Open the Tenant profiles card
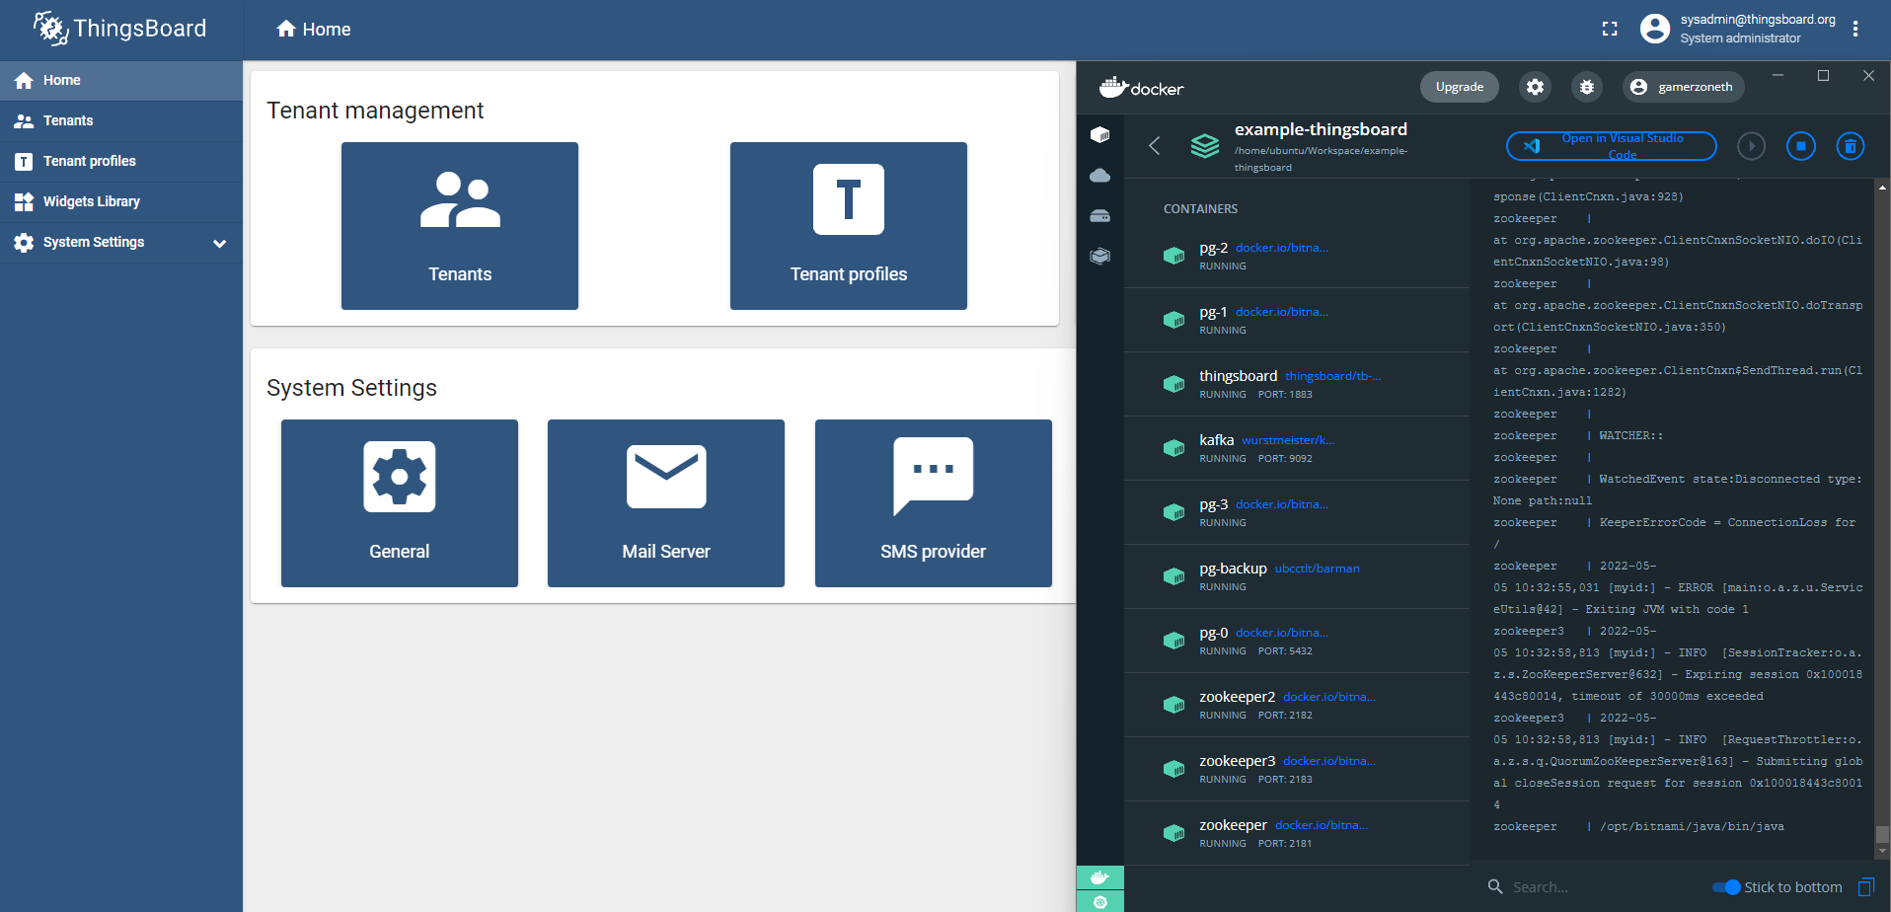 click(x=849, y=226)
